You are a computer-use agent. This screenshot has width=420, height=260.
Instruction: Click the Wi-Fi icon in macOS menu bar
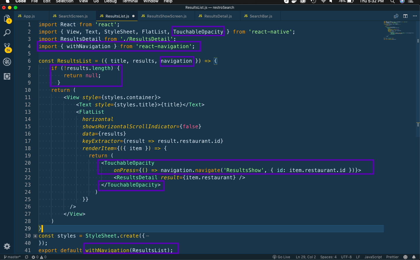(323, 1)
